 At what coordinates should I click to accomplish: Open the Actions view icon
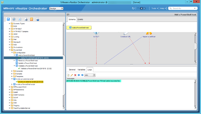tap(20, 19)
